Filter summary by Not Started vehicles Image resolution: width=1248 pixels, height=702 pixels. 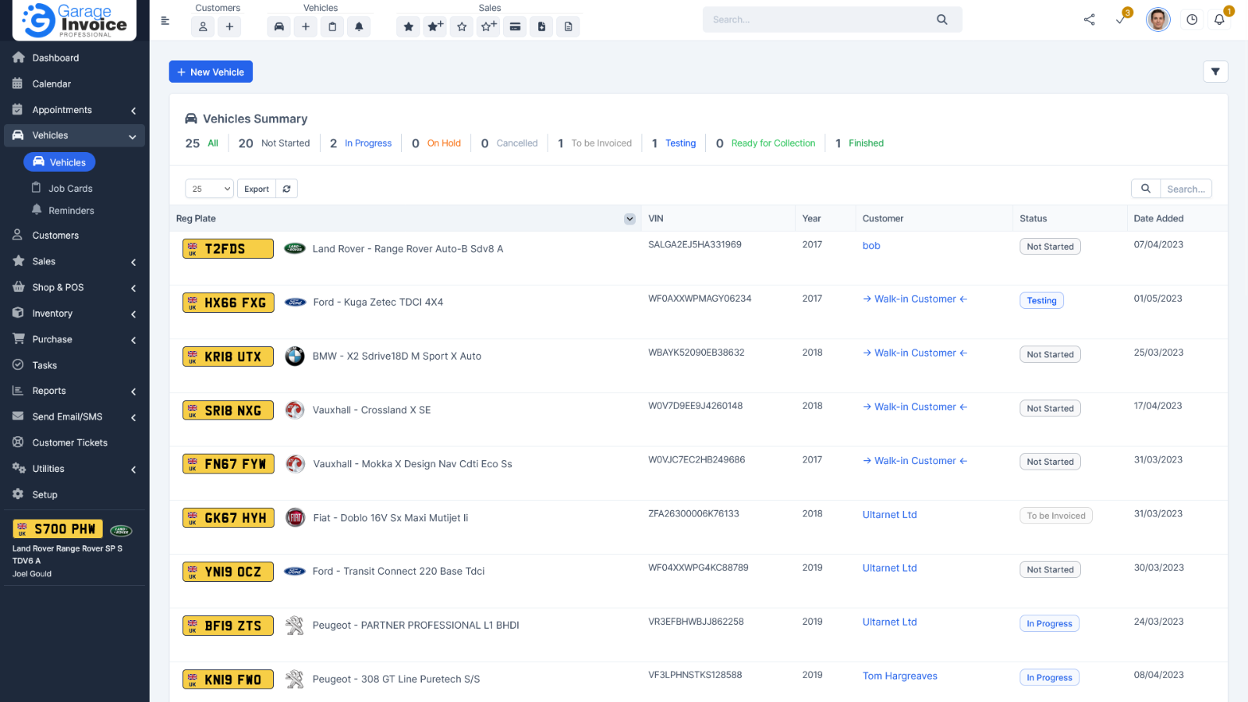click(285, 144)
